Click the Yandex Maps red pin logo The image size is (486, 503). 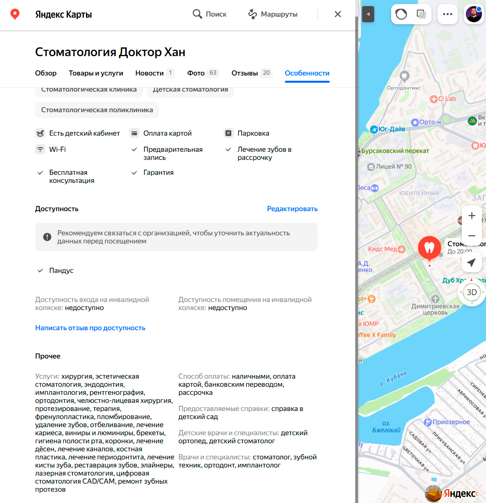pyautogui.click(x=15, y=14)
